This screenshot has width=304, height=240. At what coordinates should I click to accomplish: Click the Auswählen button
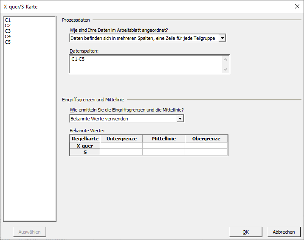(30, 232)
